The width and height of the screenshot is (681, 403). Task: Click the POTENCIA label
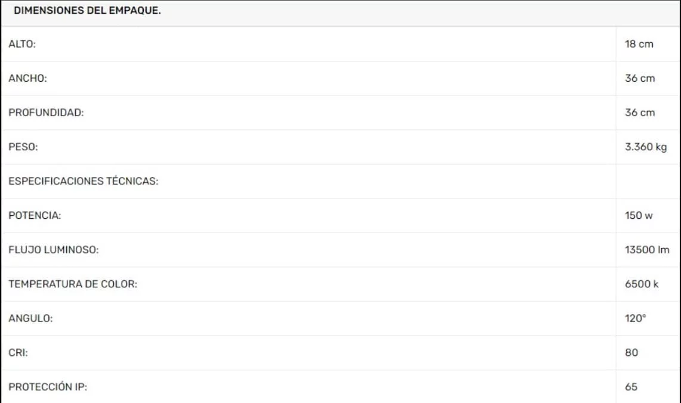tap(35, 215)
